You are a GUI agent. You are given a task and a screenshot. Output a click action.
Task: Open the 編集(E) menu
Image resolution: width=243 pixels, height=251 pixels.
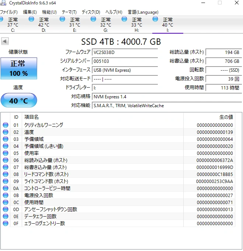pyautogui.click(x=30, y=12)
